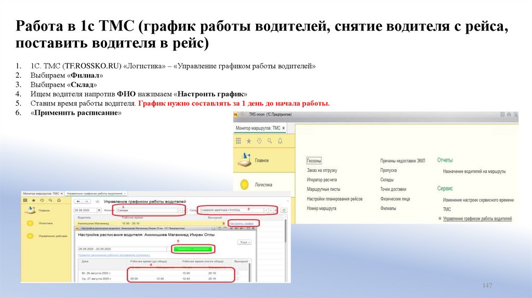
Task: Open Ещё dropdown in schedule settings dialog
Action: click(x=244, y=242)
